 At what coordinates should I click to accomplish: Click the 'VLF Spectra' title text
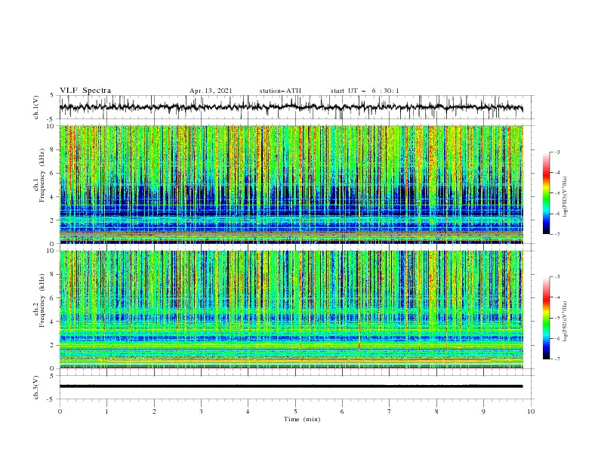pyautogui.click(x=85, y=91)
